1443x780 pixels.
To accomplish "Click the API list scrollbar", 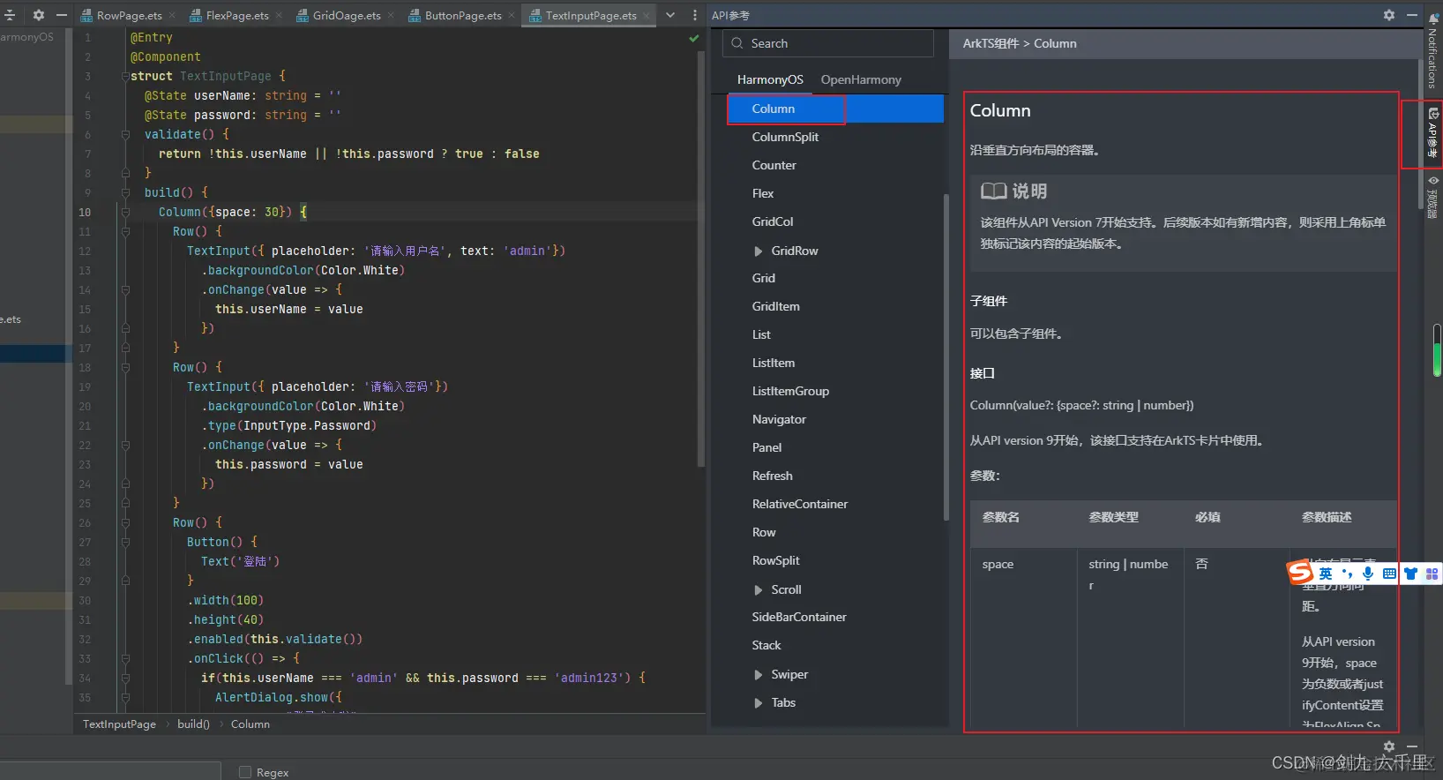I will 946,357.
